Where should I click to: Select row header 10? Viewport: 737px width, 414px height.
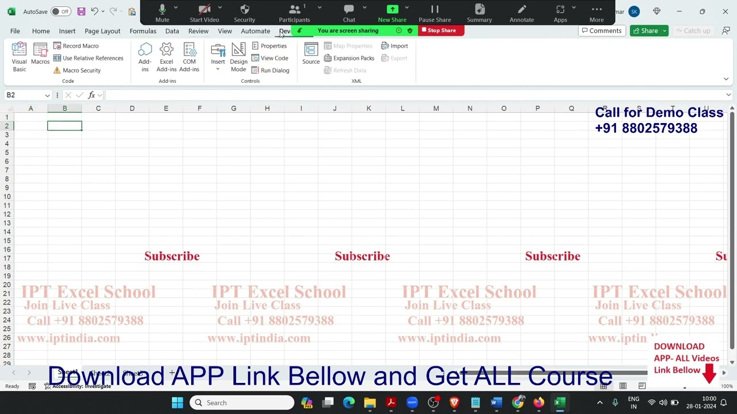(x=7, y=197)
